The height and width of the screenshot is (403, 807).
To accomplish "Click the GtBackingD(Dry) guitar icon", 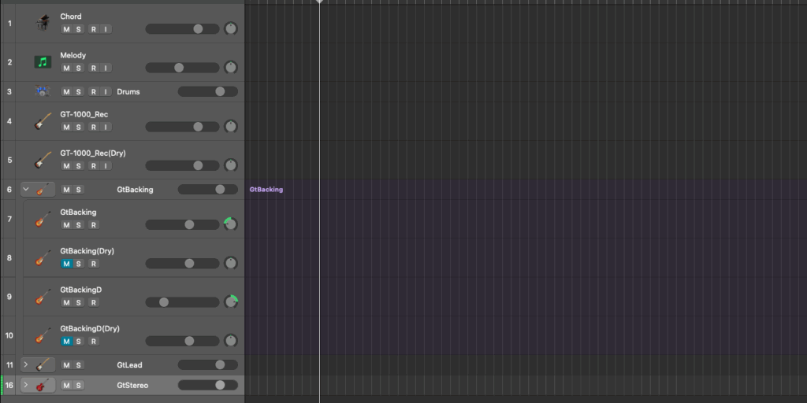I will click(x=43, y=335).
